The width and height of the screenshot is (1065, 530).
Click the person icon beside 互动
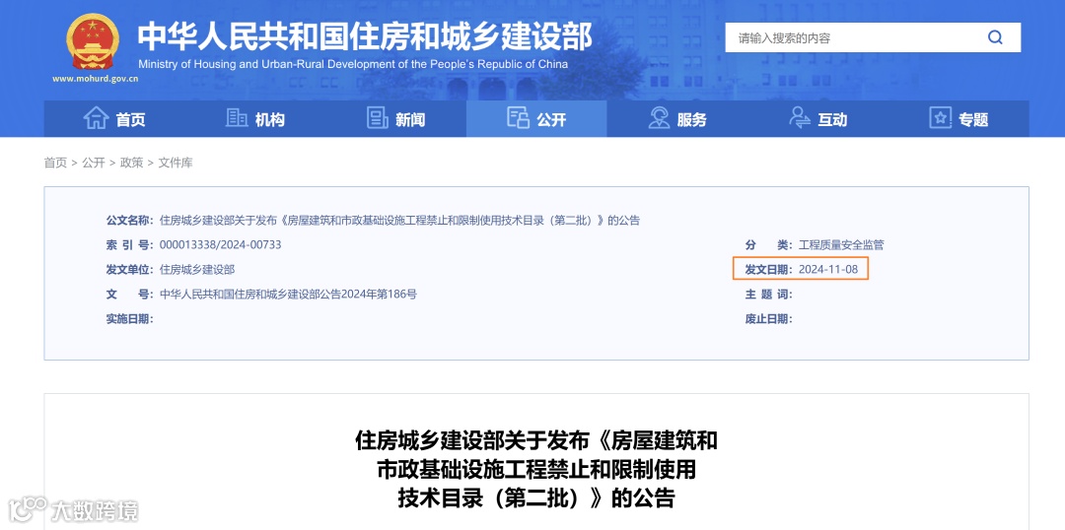(x=800, y=118)
